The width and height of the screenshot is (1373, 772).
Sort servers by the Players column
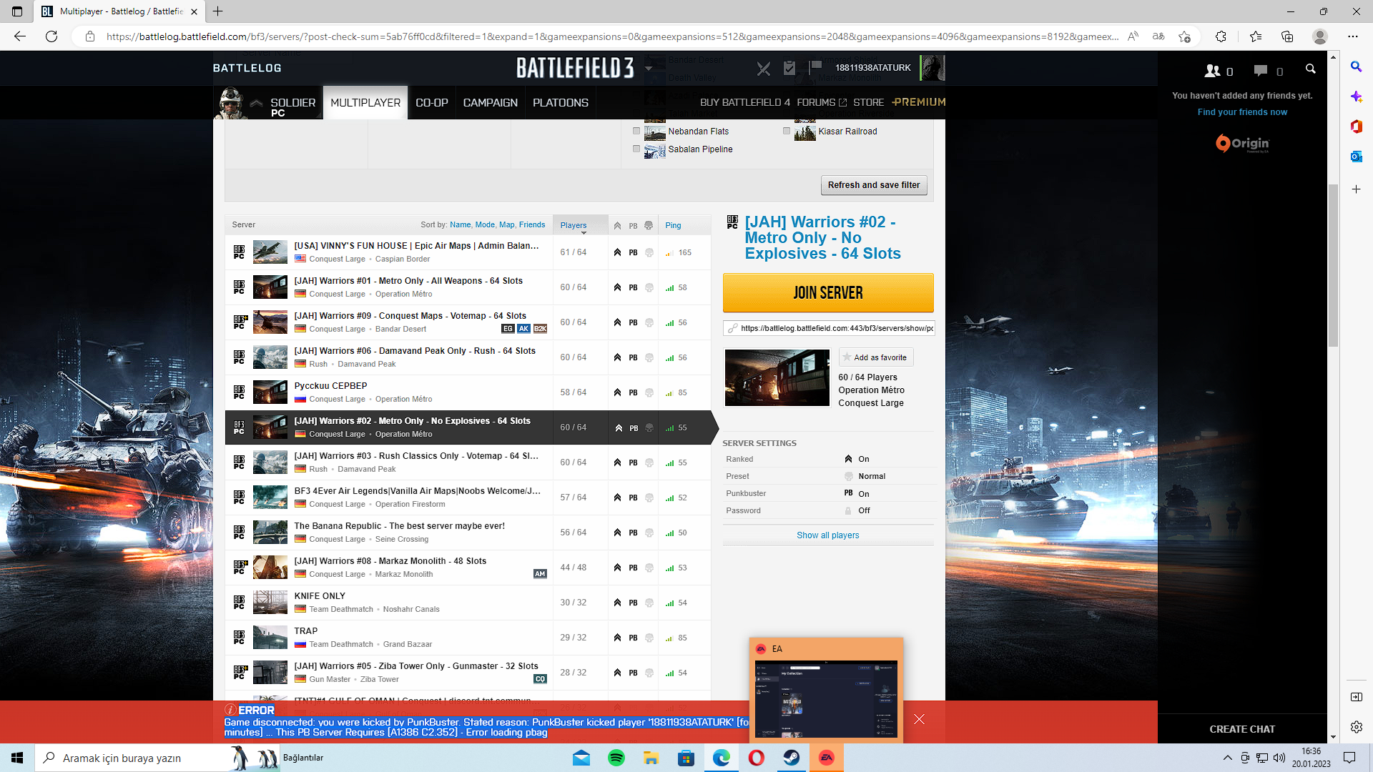[x=574, y=225]
